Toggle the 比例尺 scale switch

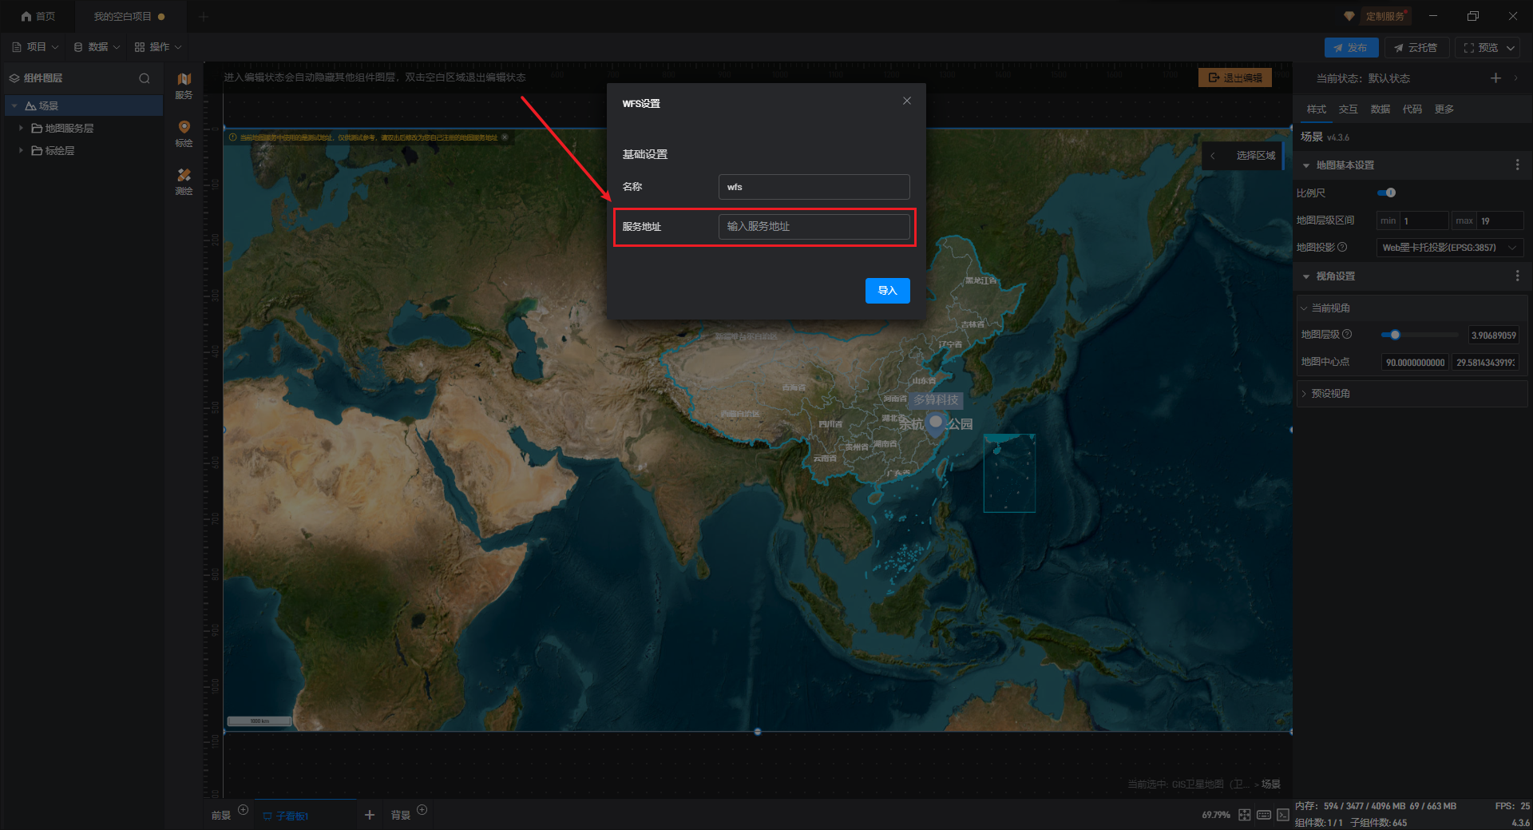pyautogui.click(x=1387, y=193)
